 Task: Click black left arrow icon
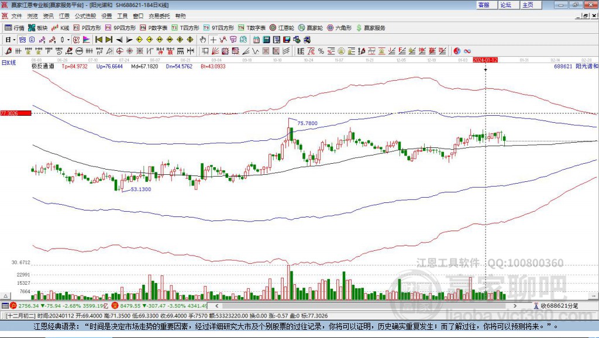[119, 40]
